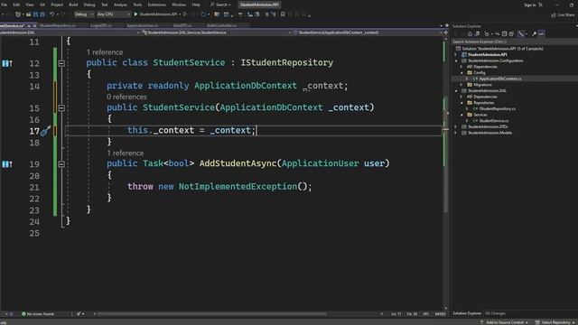The height and width of the screenshot is (325, 578).
Task: Expand the StudentAdmission.API project node
Action: point(456,54)
